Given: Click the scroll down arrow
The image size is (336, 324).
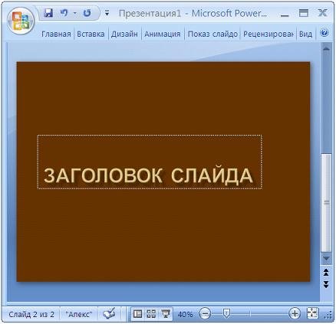Looking at the screenshot, I should pos(326,259).
